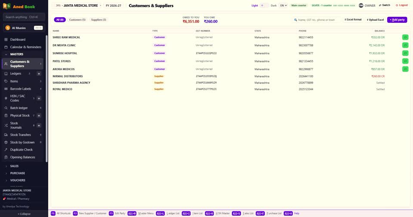Collapse the MASTERS section
Viewport: 413px width, 217px height.
click(23, 54)
